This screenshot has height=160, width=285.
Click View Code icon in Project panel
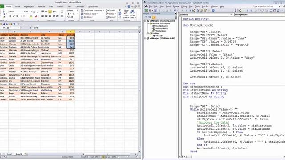(x=146, y=17)
